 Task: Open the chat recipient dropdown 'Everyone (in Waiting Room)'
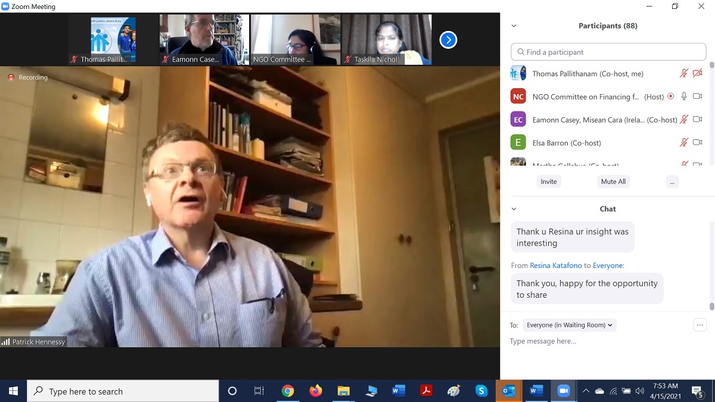(x=570, y=325)
